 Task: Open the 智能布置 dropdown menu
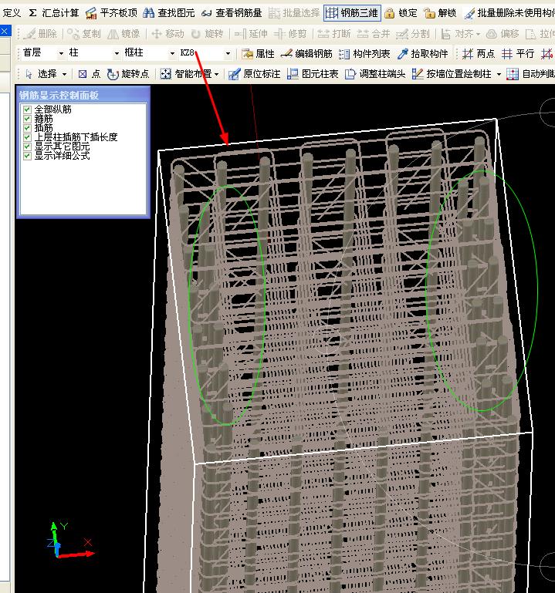(190, 74)
